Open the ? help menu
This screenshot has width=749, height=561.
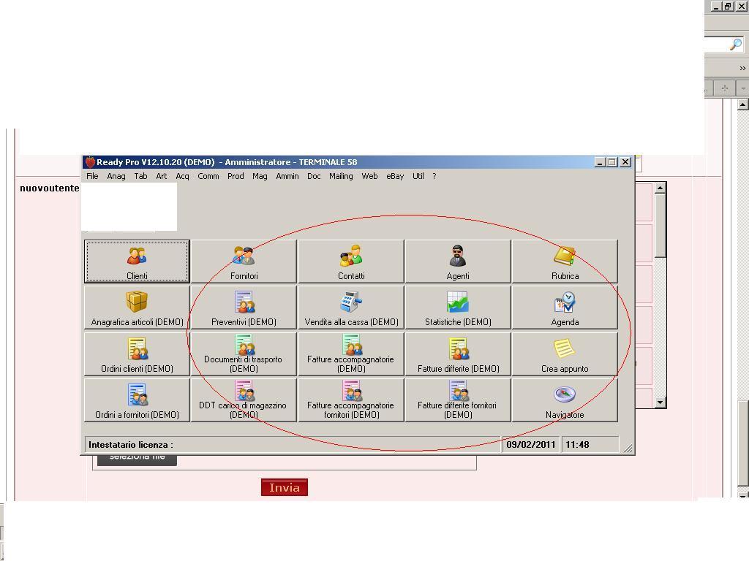(x=434, y=176)
